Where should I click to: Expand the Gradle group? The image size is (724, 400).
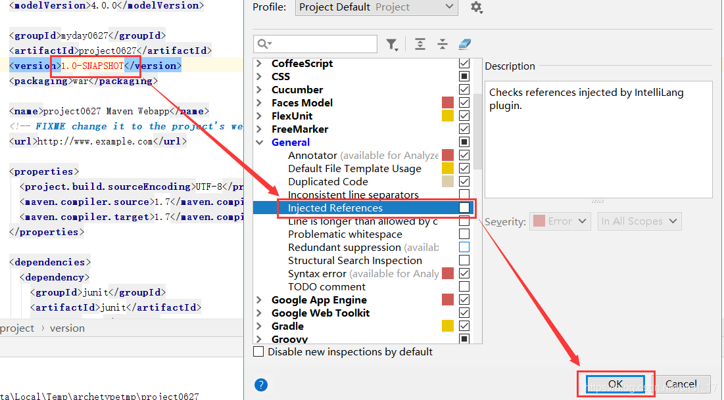[259, 326]
